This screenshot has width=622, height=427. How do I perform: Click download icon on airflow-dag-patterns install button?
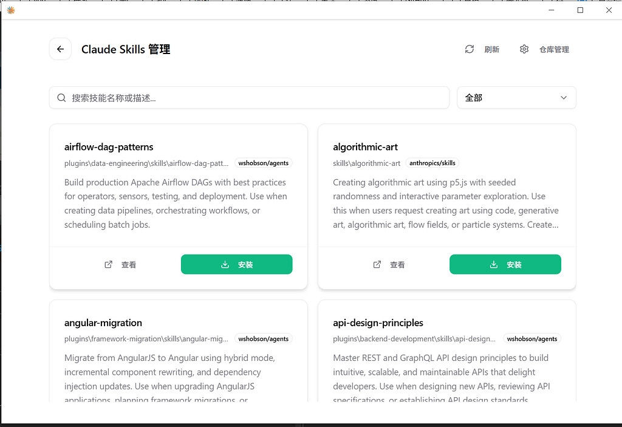[225, 264]
